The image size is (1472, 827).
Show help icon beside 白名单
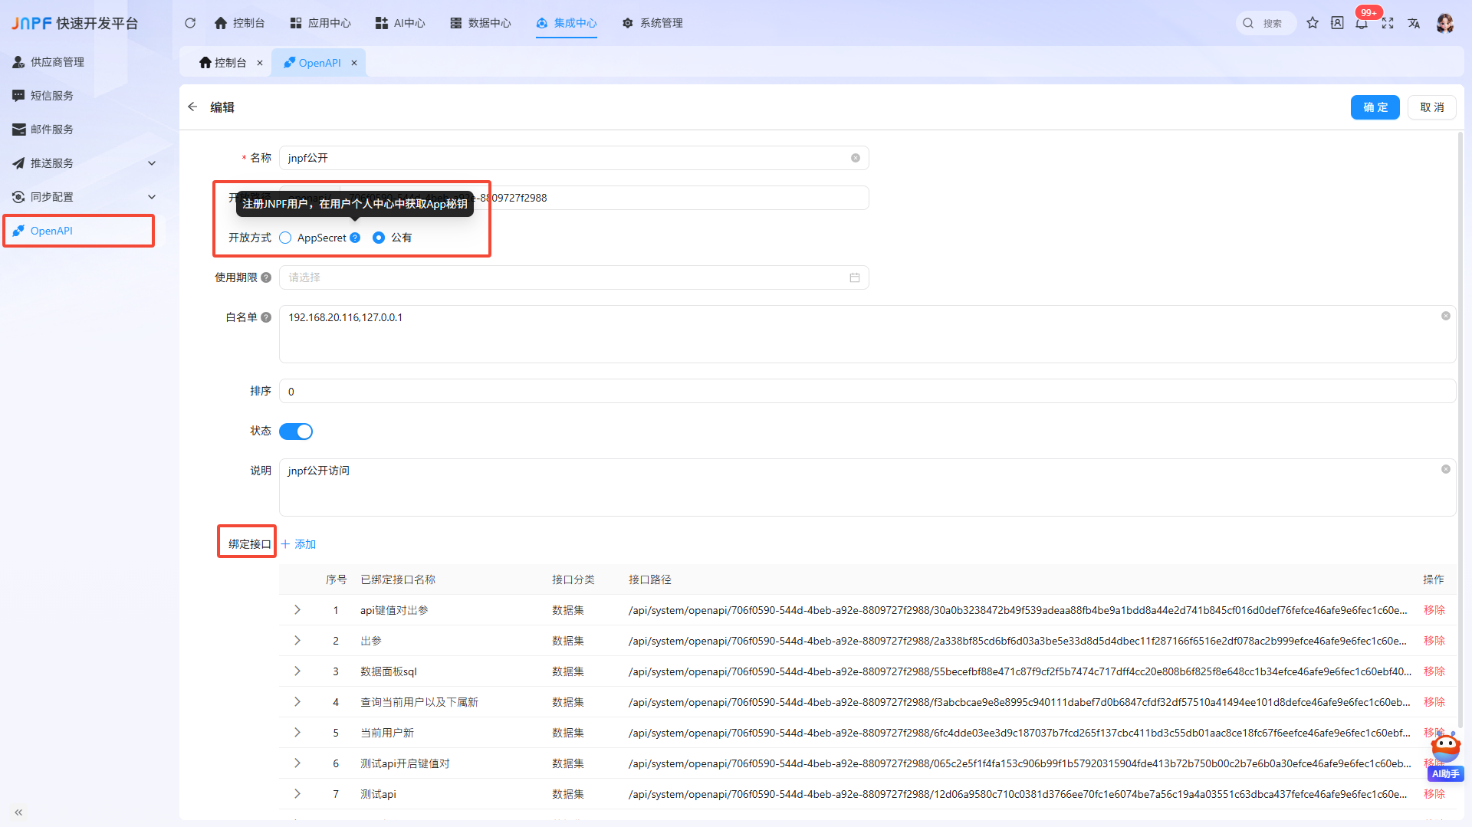point(266,317)
